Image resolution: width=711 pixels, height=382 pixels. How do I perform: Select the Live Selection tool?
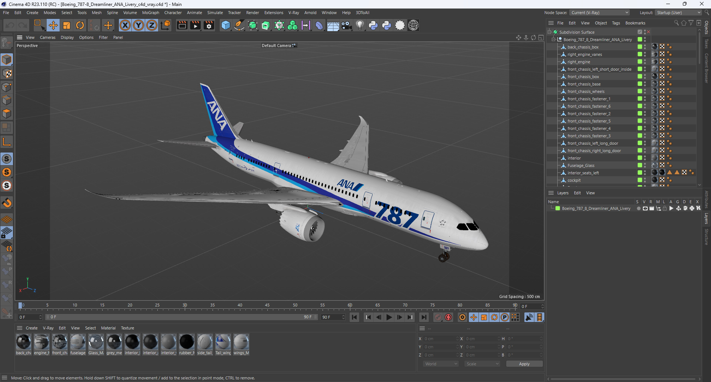(39, 25)
